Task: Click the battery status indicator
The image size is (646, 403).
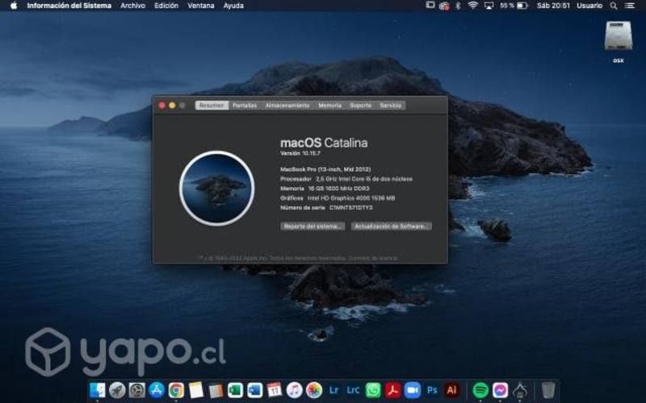Action: pos(522,6)
